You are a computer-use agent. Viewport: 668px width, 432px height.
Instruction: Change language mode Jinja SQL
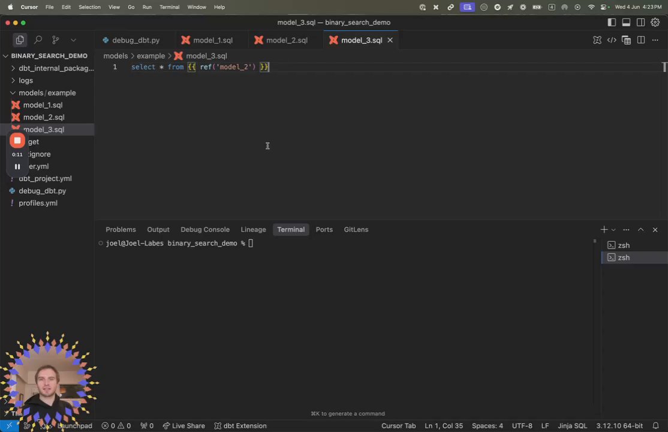(572, 425)
